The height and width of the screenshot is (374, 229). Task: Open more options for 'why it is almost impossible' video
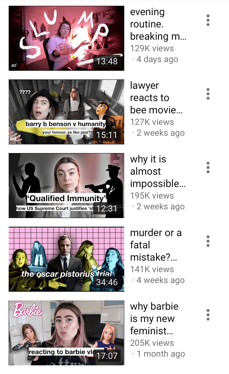pyautogui.click(x=208, y=168)
